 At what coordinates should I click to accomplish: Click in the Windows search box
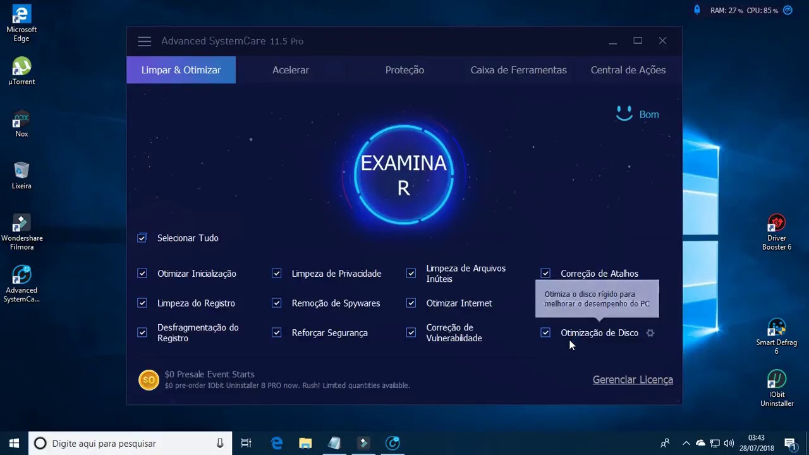(x=130, y=444)
